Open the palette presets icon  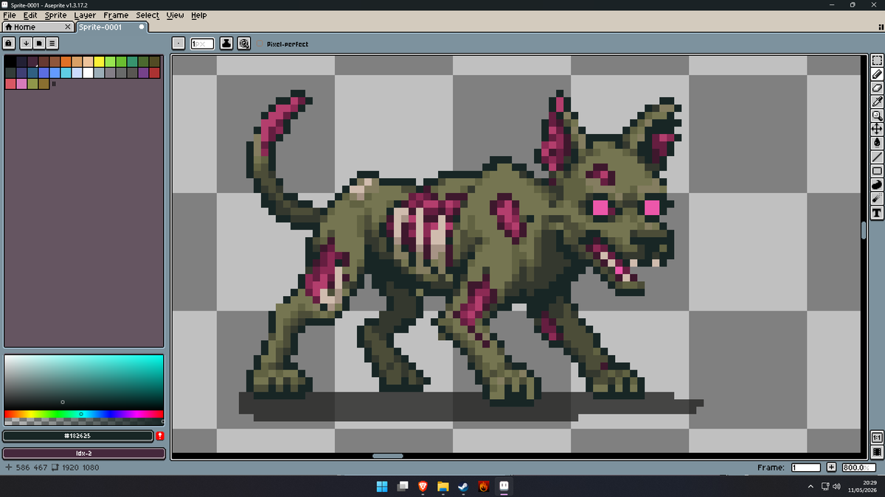[39, 43]
